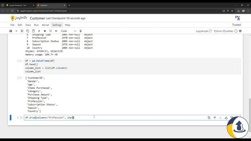Click the code cell containing pd.DataFrame(df)
This screenshot has height=141, width=251.
(133, 66)
